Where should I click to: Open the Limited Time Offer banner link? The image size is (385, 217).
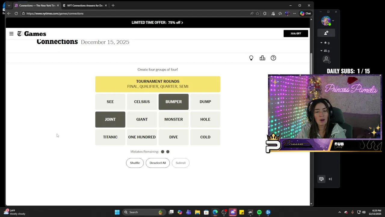[x=157, y=23]
